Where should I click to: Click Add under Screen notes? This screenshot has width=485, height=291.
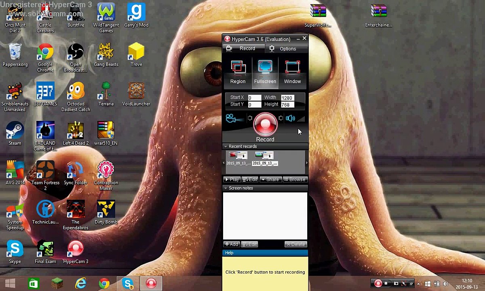coord(232,244)
